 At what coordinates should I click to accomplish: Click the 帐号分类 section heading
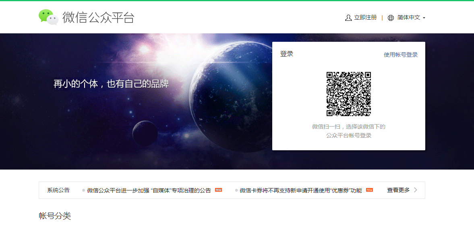(x=55, y=216)
